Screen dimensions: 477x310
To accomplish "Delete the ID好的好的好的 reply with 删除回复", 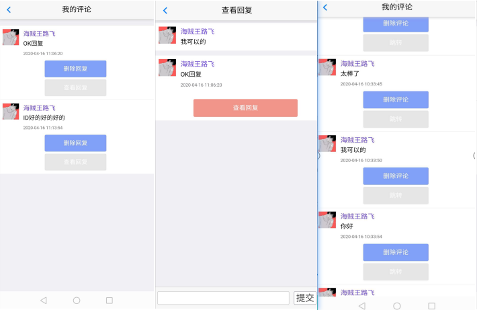I will 75,143.
